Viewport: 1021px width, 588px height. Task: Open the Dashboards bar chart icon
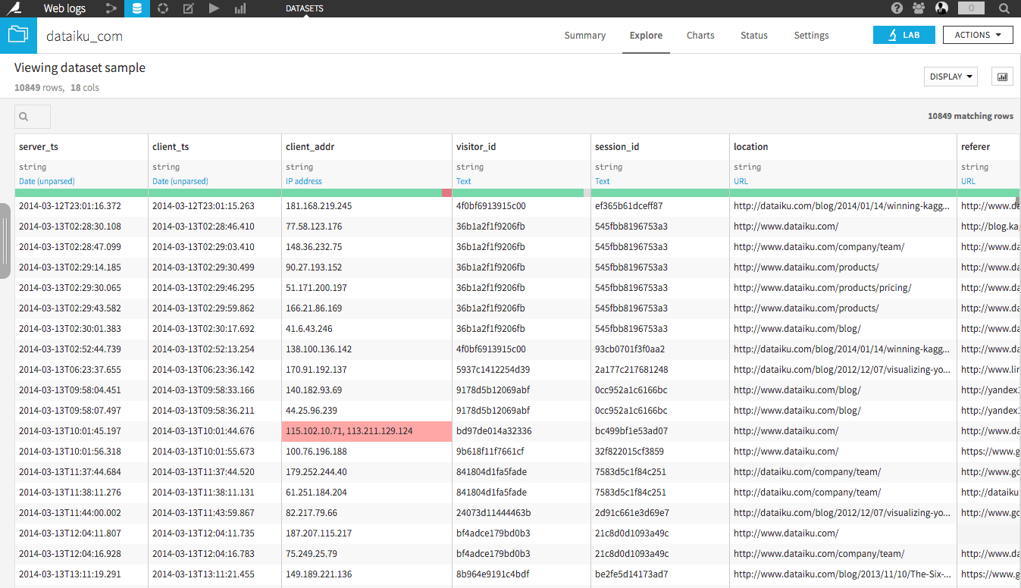coord(240,8)
